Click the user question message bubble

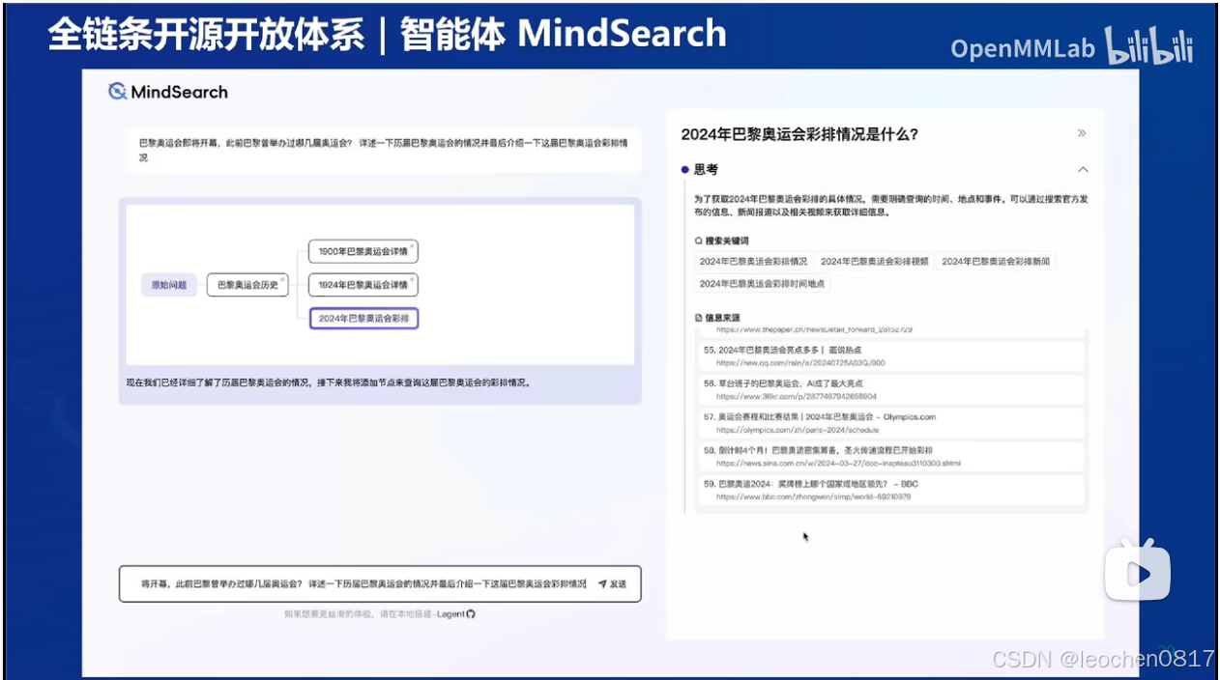tap(383, 150)
